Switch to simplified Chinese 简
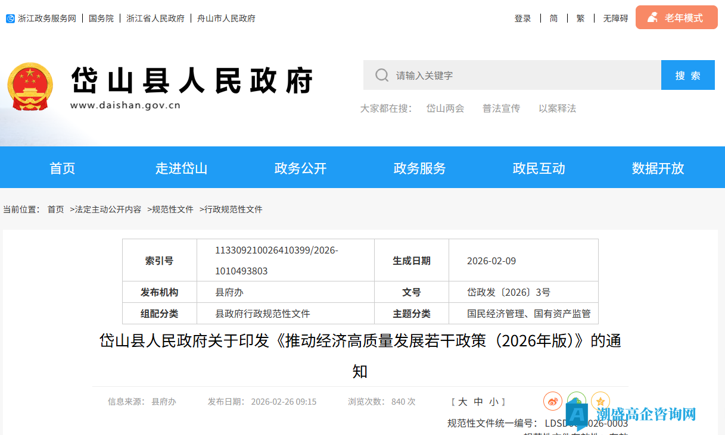725x435 pixels. tap(554, 18)
